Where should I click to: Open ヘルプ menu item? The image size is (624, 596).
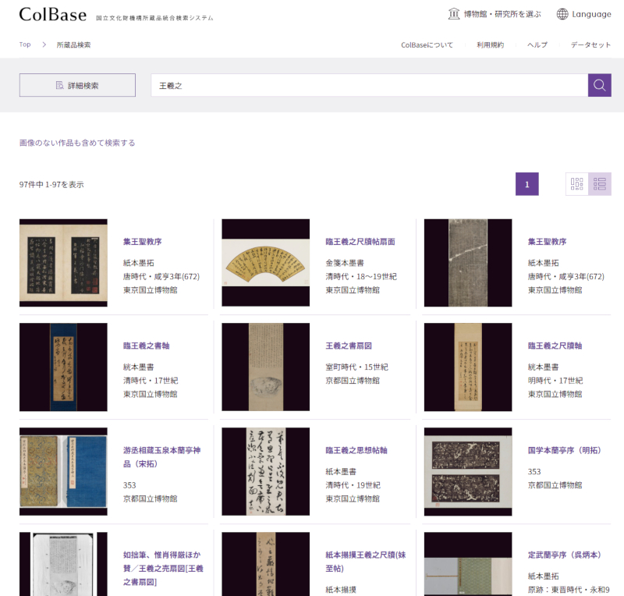[x=537, y=45]
